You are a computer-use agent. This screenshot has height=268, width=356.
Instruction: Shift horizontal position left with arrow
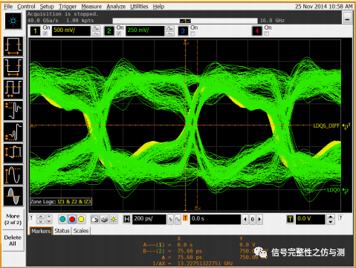245,219
